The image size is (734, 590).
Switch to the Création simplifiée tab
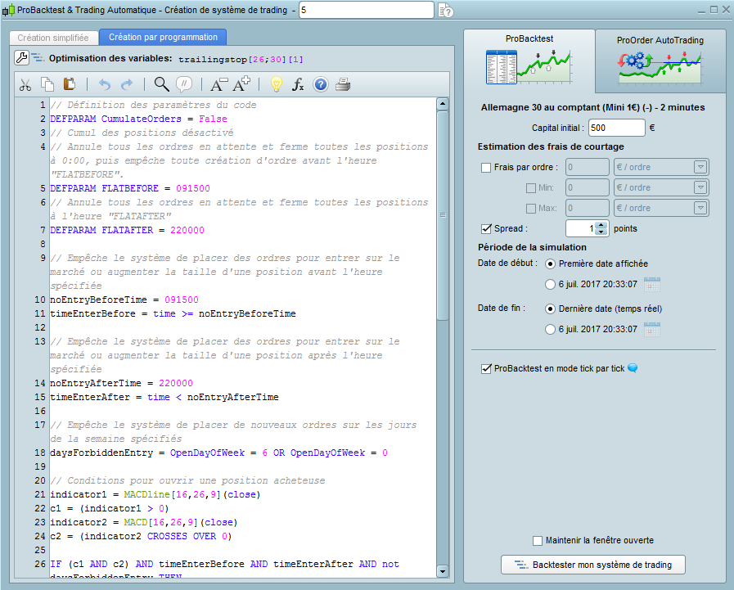click(52, 38)
